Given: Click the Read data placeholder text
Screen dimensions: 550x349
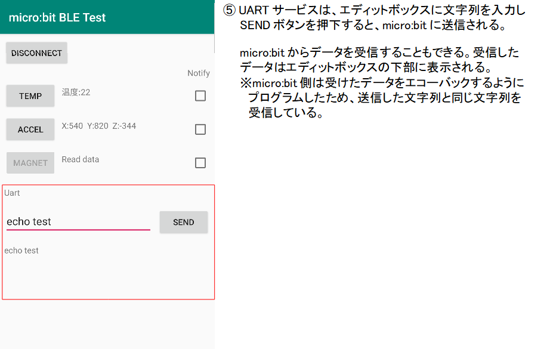Looking at the screenshot, I should (80, 159).
